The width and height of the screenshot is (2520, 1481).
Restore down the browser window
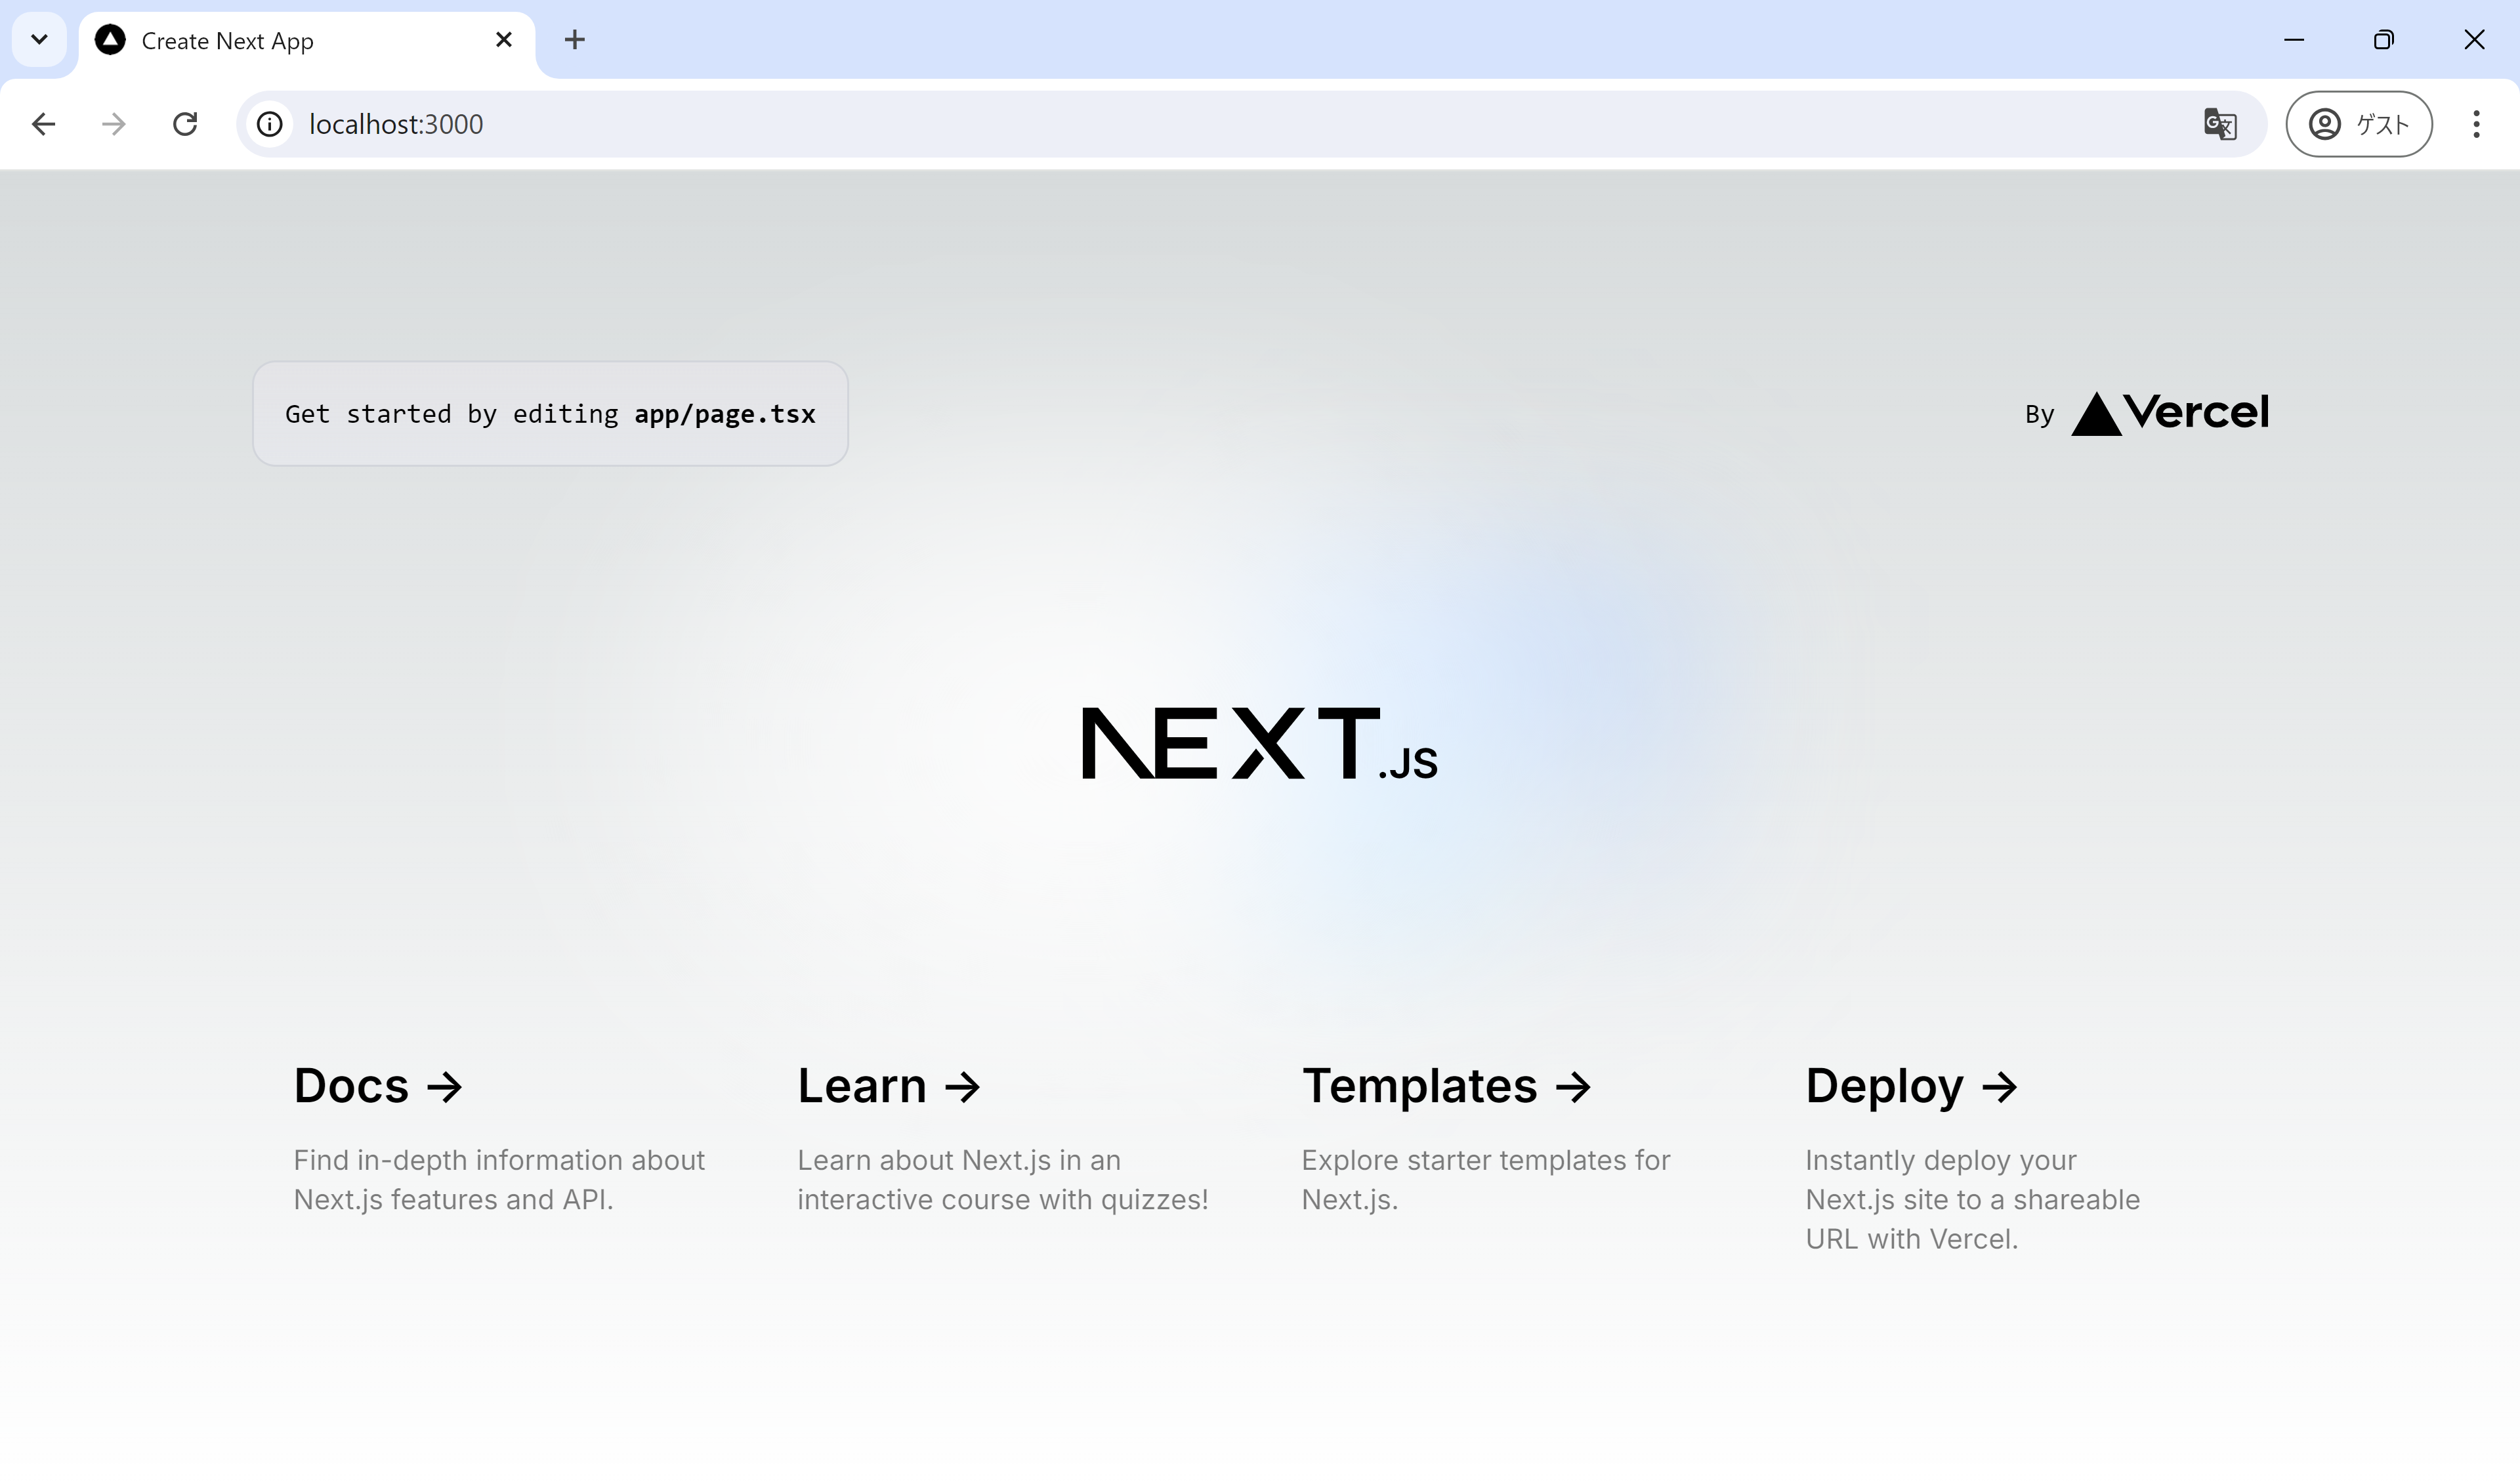click(x=2384, y=40)
